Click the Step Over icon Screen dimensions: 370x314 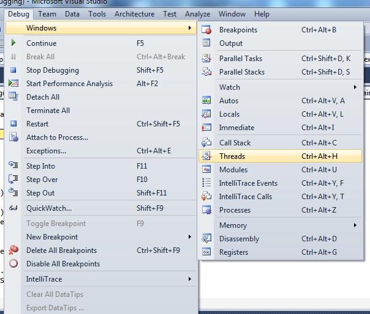coord(13,179)
